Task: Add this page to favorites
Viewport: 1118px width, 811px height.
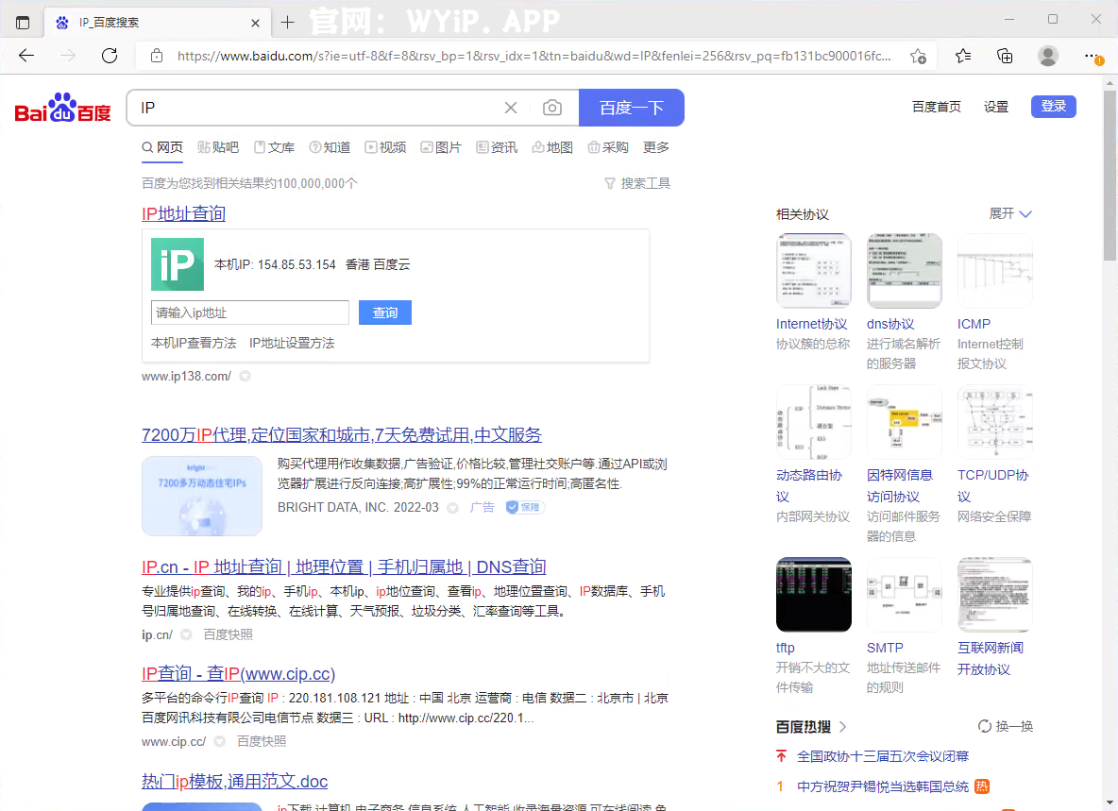Action: click(x=919, y=56)
